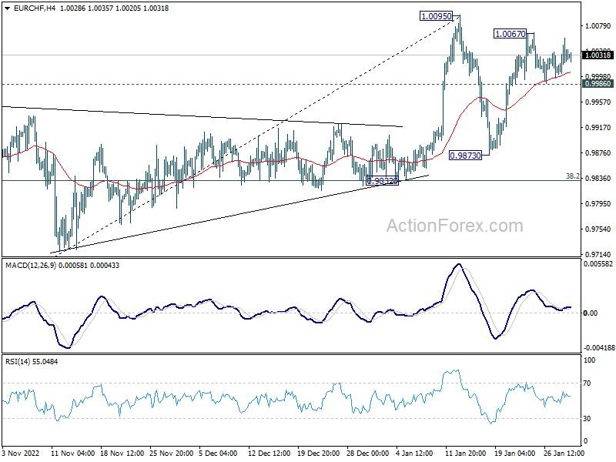Click the 12 Dec 12:00 time label
The image size is (616, 462).
[270, 453]
